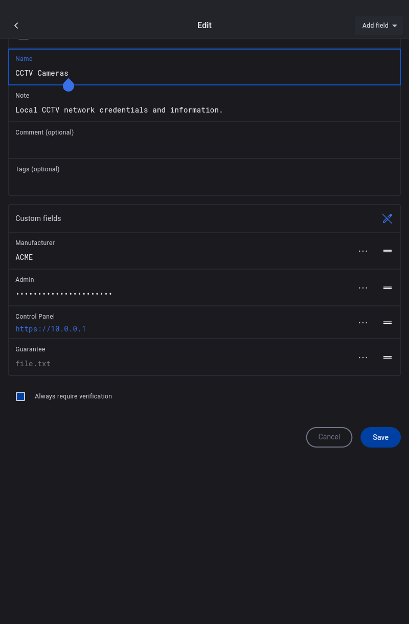Focus the optional Comment field
409x624 pixels.
[x=204, y=146]
